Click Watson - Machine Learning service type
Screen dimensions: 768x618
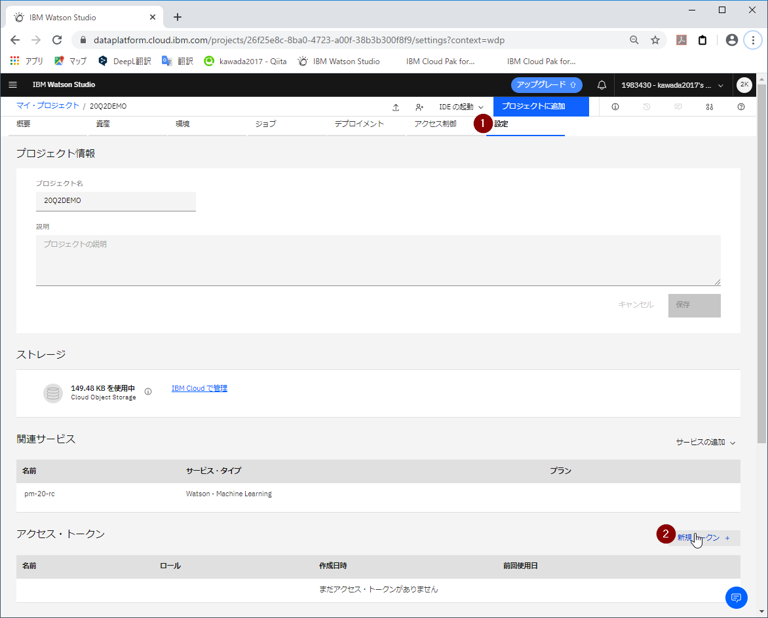(x=229, y=494)
